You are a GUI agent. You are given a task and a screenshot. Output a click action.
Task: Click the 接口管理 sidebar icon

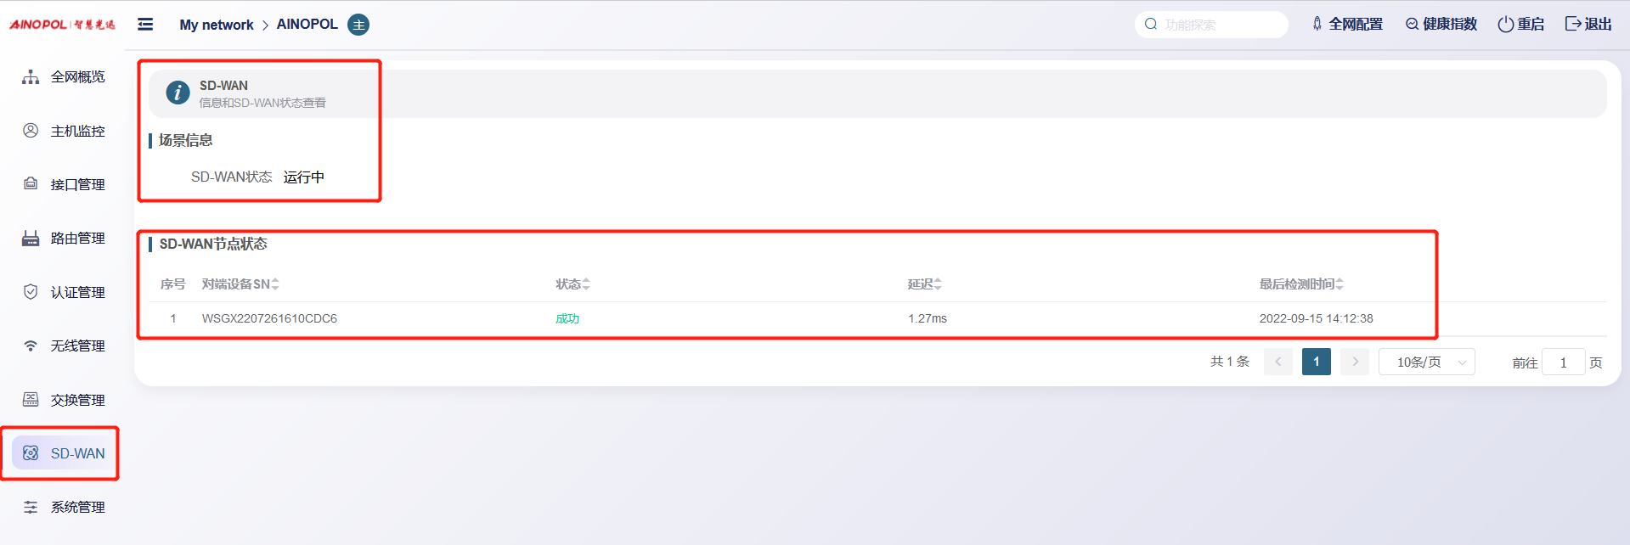31,184
